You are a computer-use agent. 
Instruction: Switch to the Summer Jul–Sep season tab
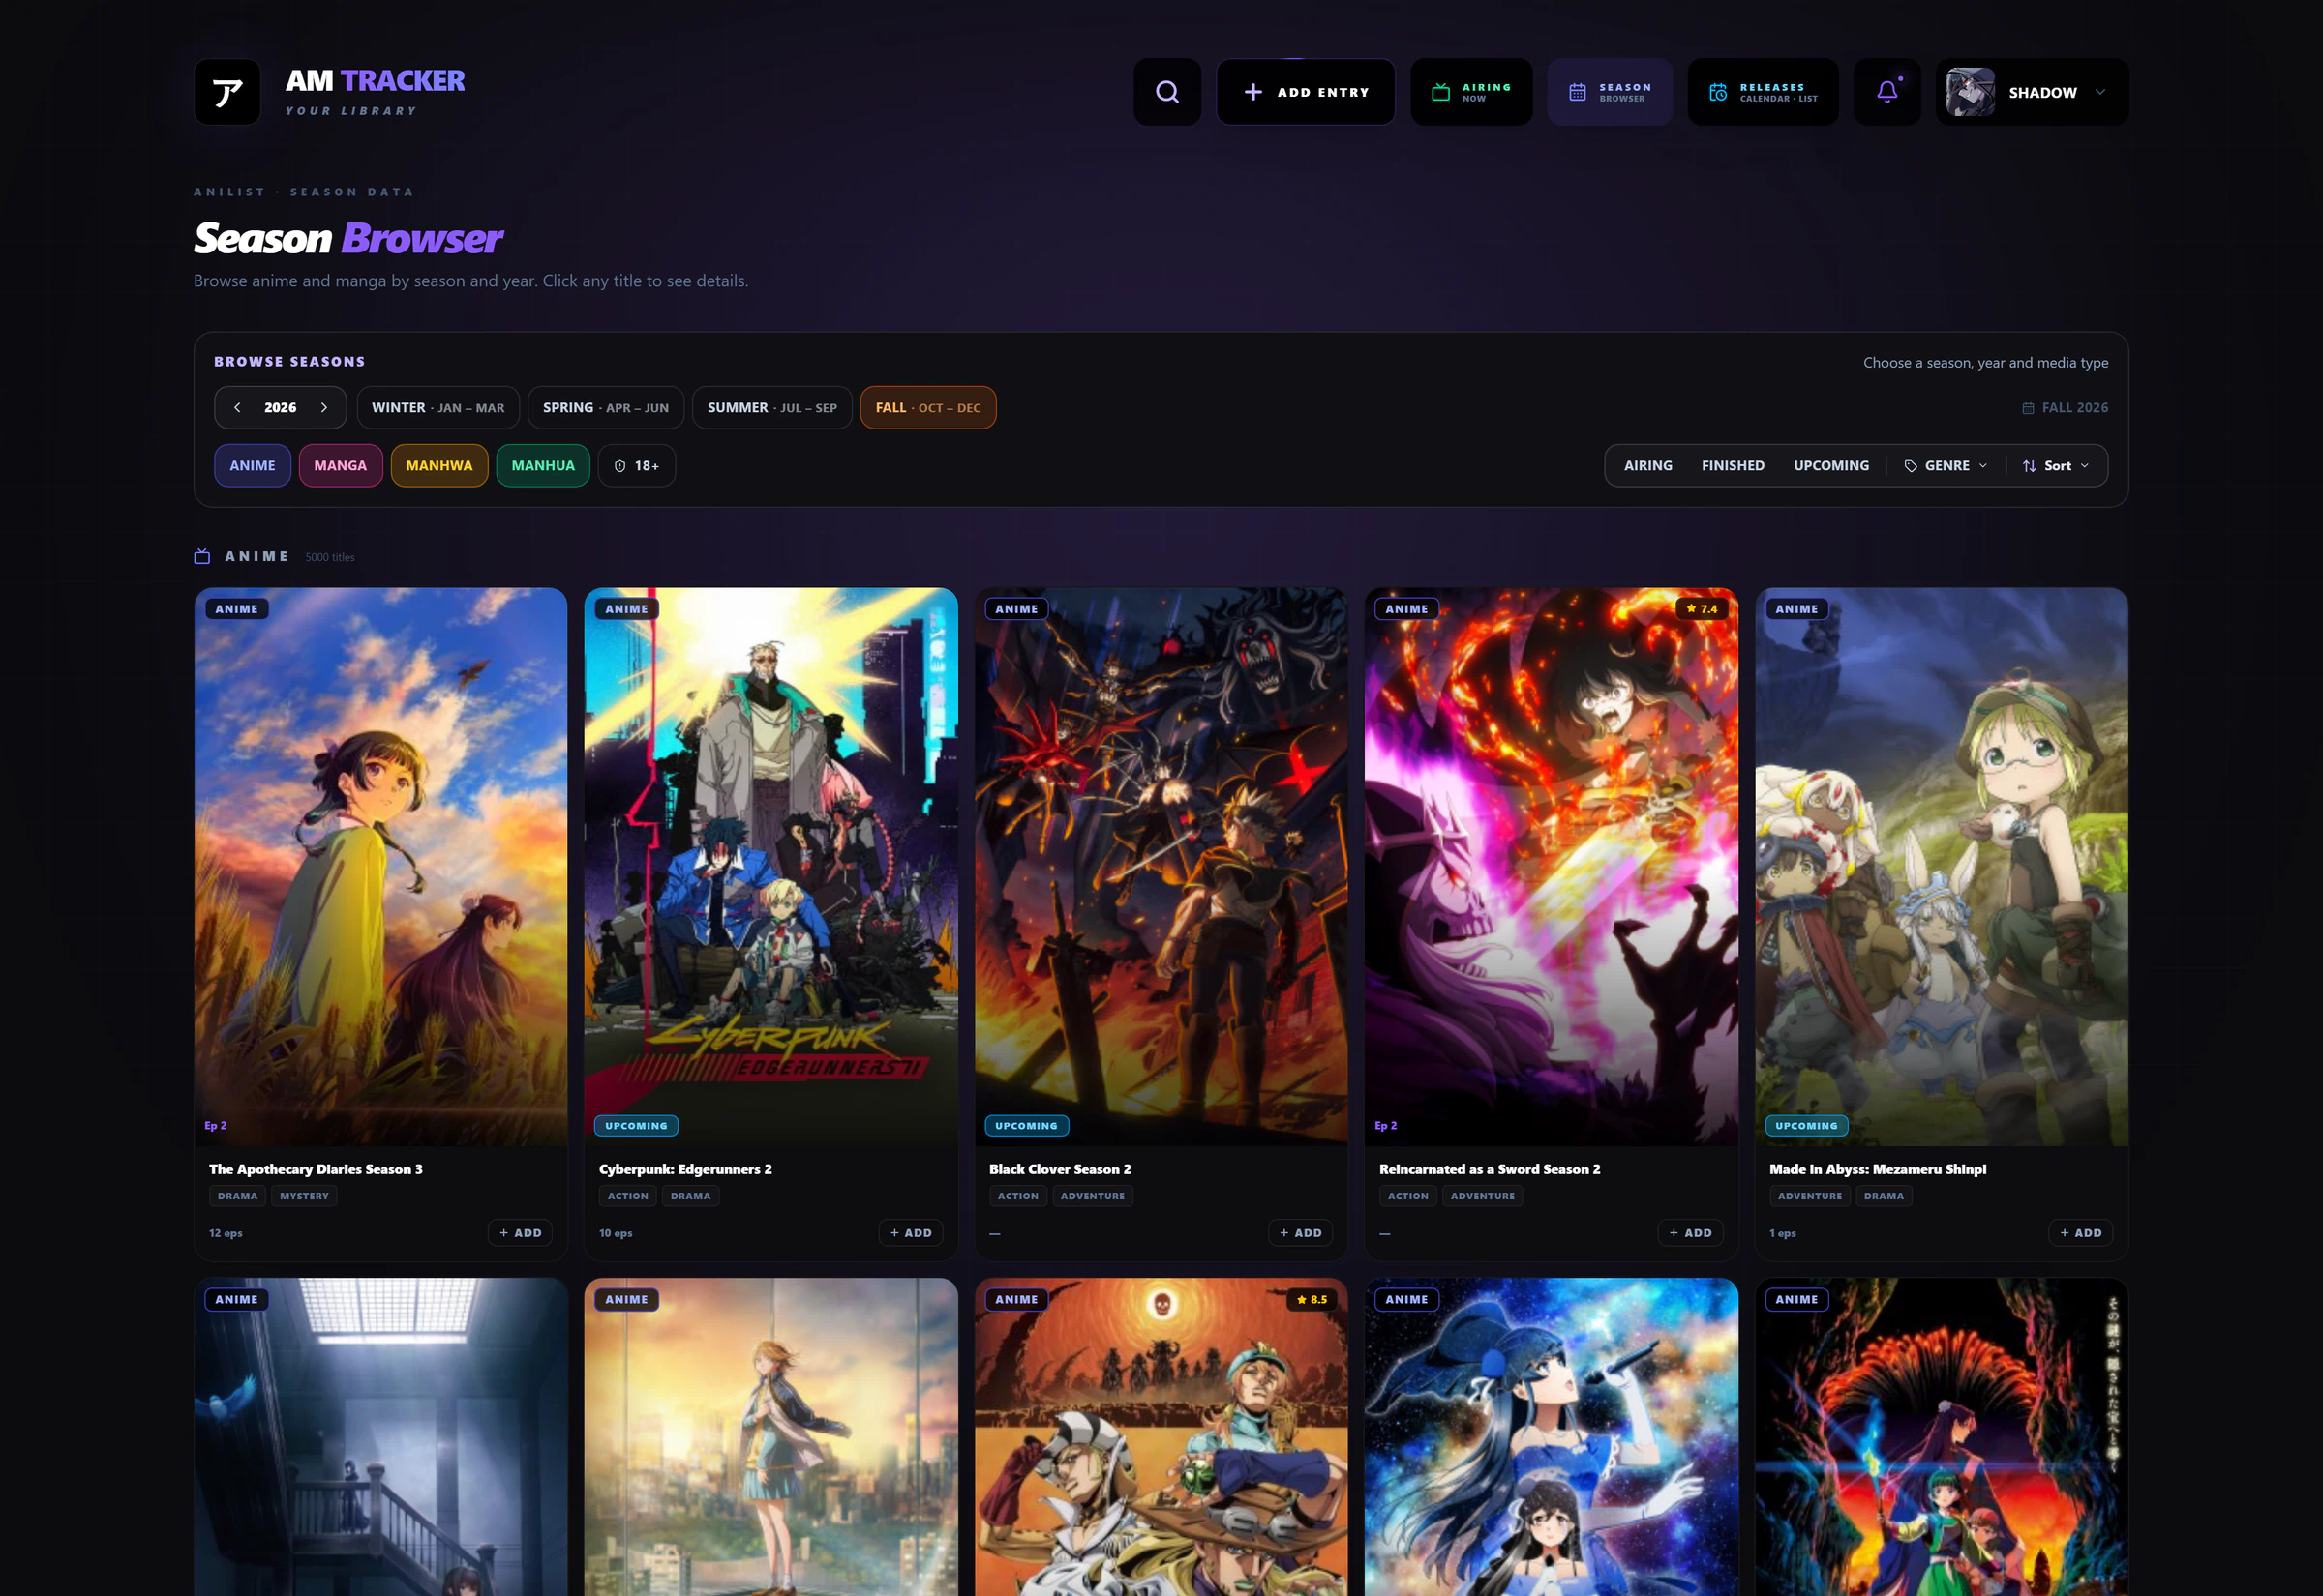pyautogui.click(x=771, y=407)
